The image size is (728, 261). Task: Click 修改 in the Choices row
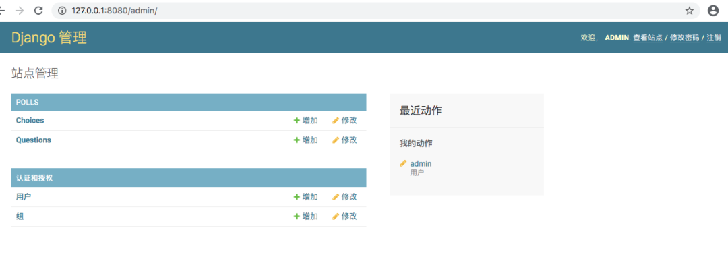click(345, 120)
